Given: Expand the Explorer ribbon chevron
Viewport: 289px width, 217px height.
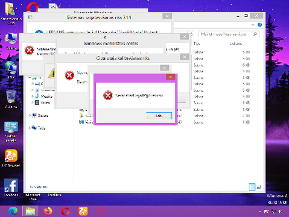Looking at the screenshot, I should [x=253, y=25].
